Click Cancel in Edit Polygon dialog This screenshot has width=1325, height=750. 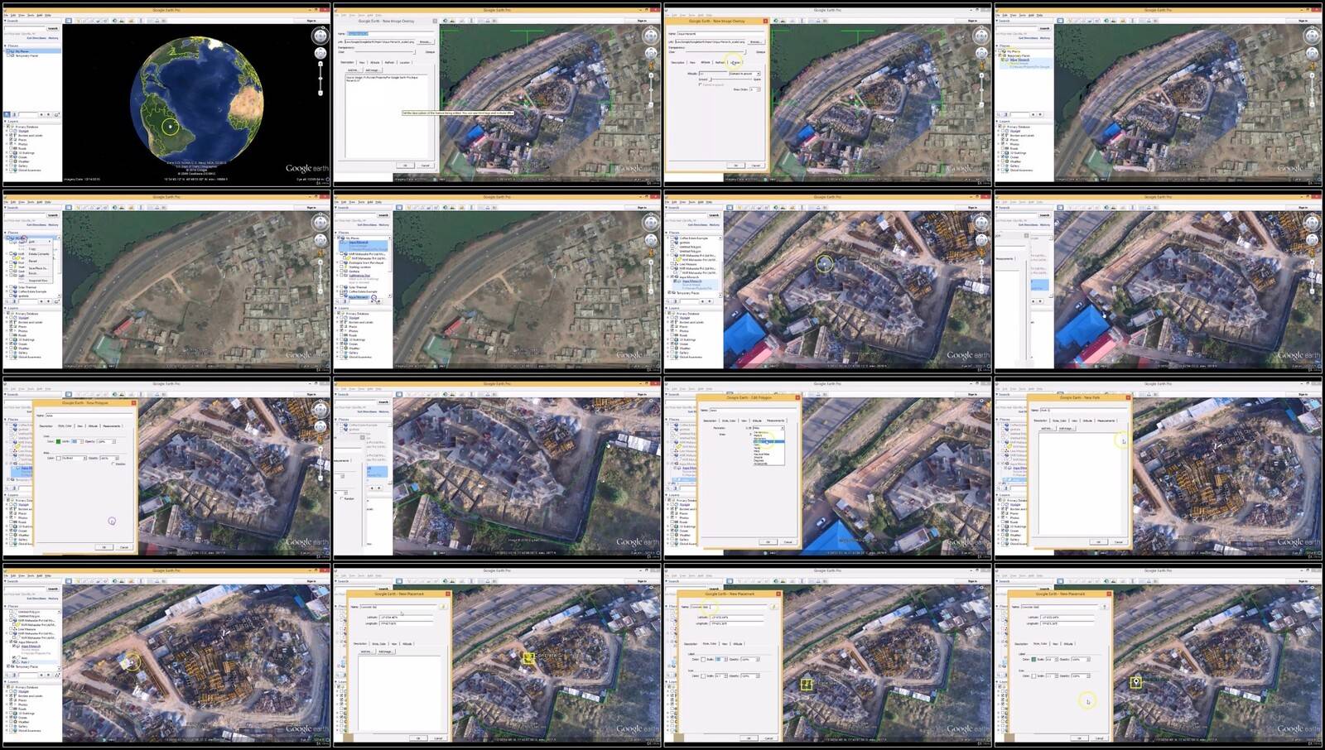[x=788, y=541]
